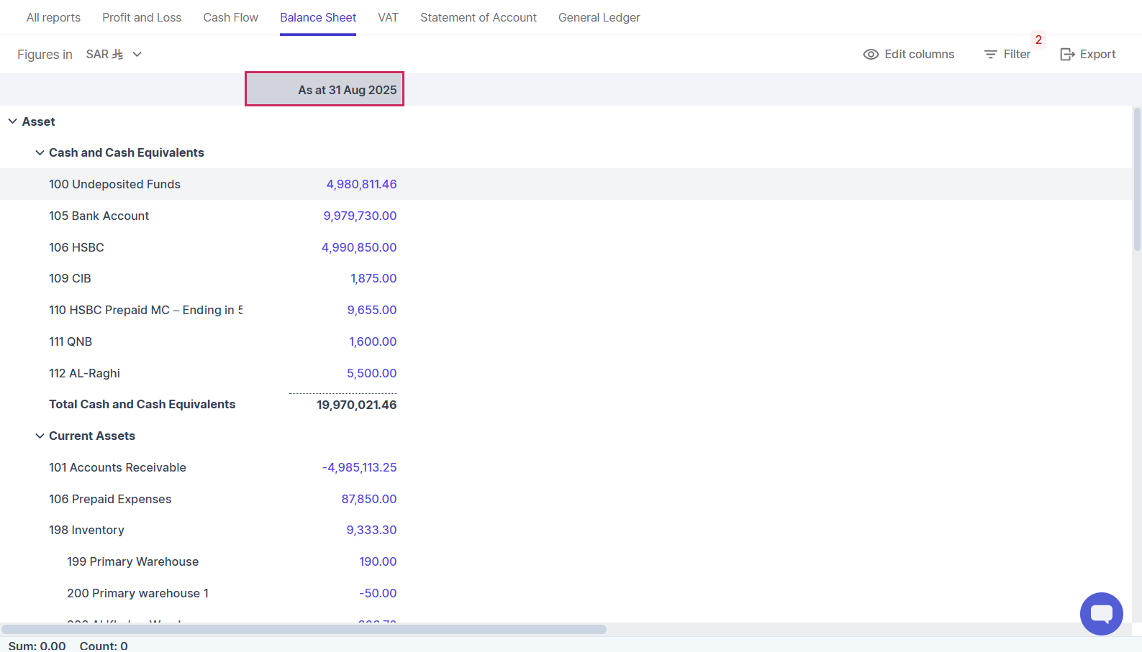Click the As at 31 Aug 2025 column header
The height and width of the screenshot is (652, 1142).
point(325,89)
